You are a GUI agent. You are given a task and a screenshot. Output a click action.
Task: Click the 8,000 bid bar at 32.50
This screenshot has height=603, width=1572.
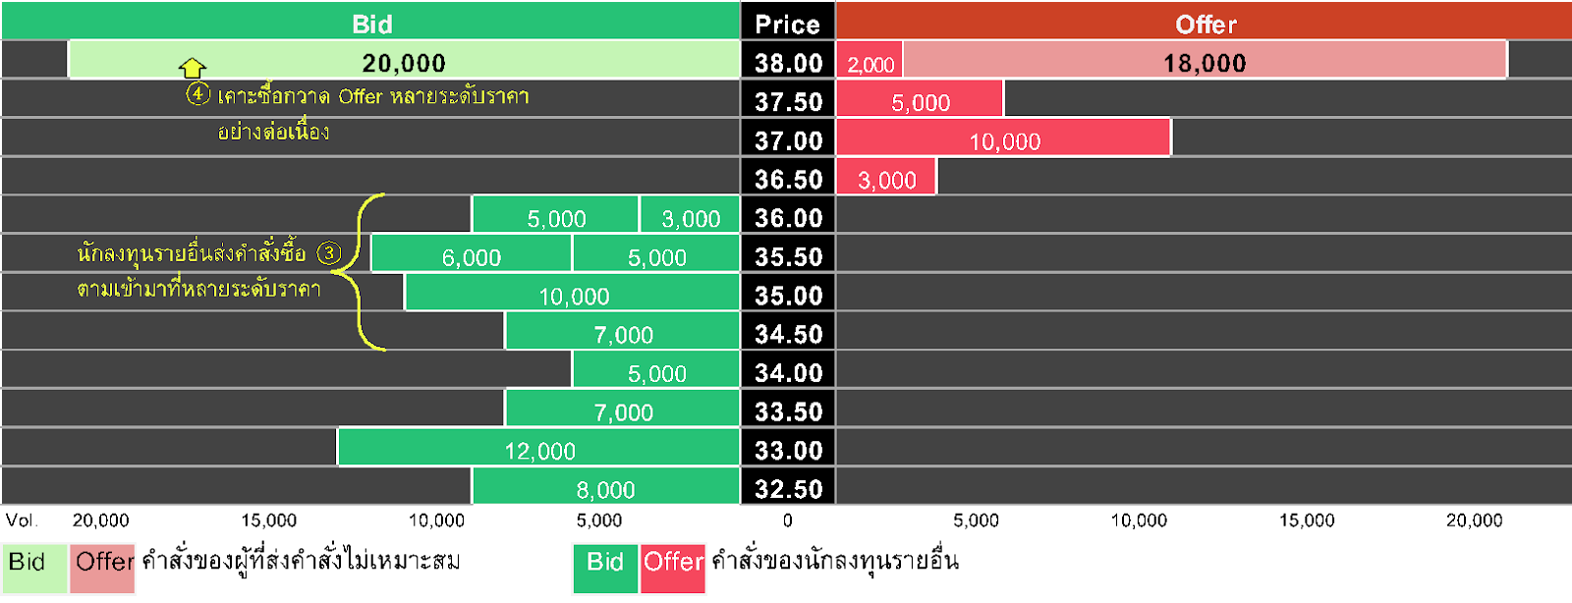pyautogui.click(x=604, y=487)
